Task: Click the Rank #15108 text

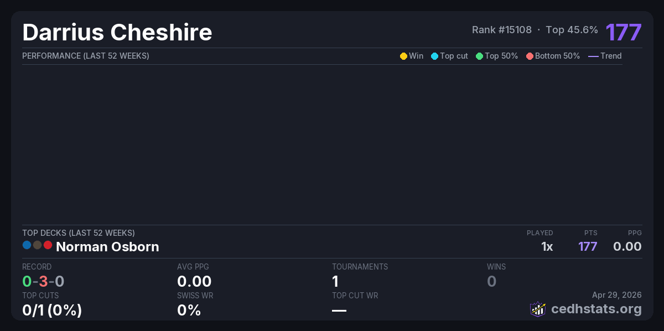Action: pos(501,30)
